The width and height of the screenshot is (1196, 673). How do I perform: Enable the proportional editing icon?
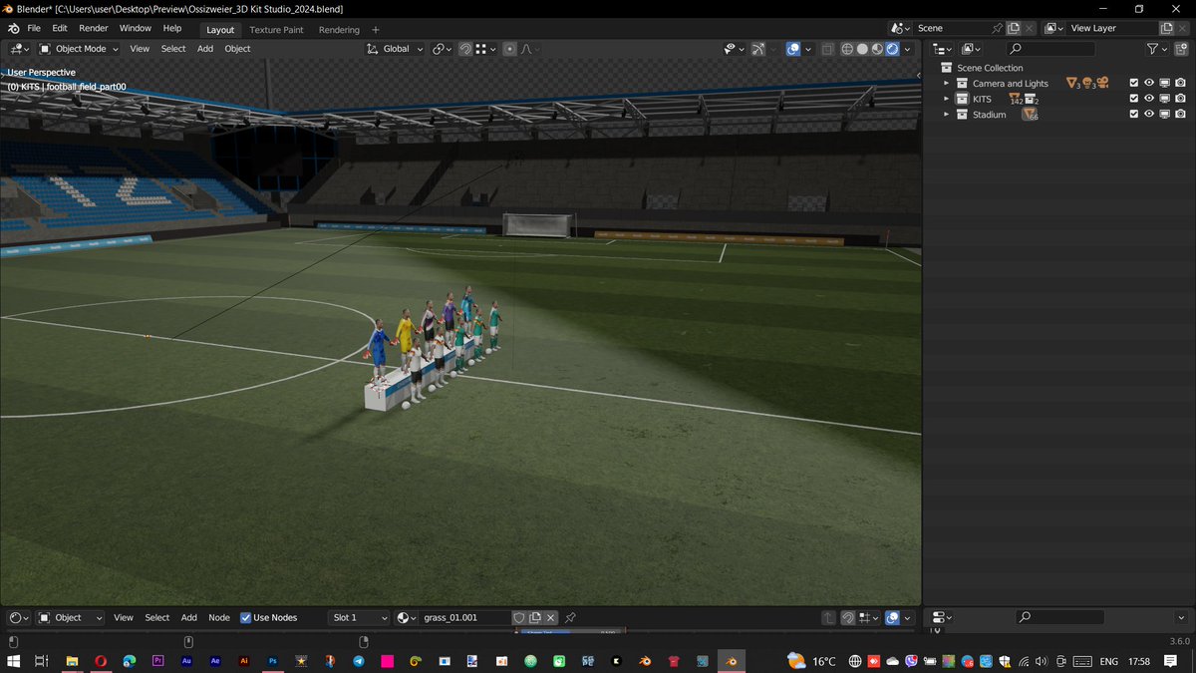click(508, 48)
